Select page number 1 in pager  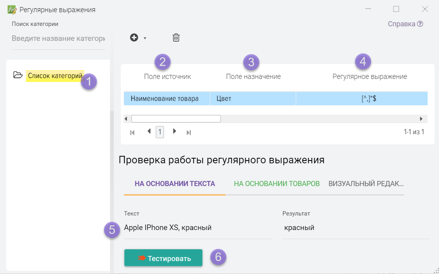click(160, 132)
